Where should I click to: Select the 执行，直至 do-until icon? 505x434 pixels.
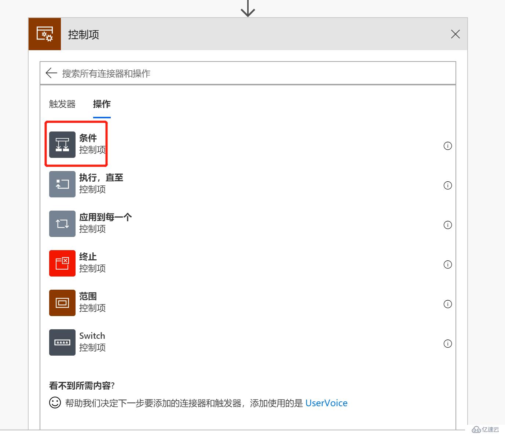tap(62, 184)
